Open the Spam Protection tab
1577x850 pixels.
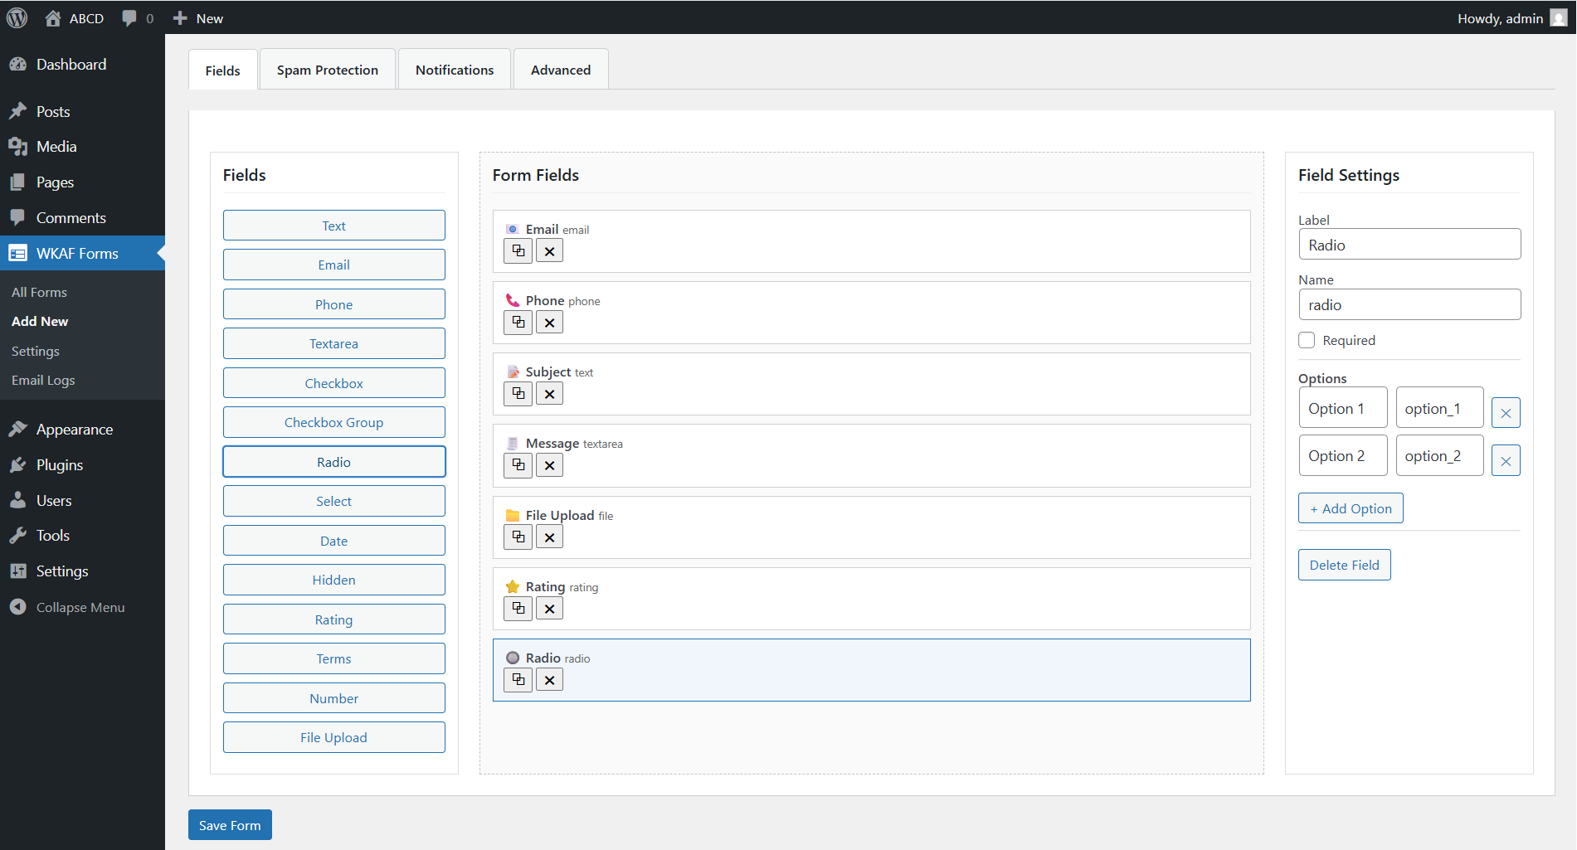(328, 70)
